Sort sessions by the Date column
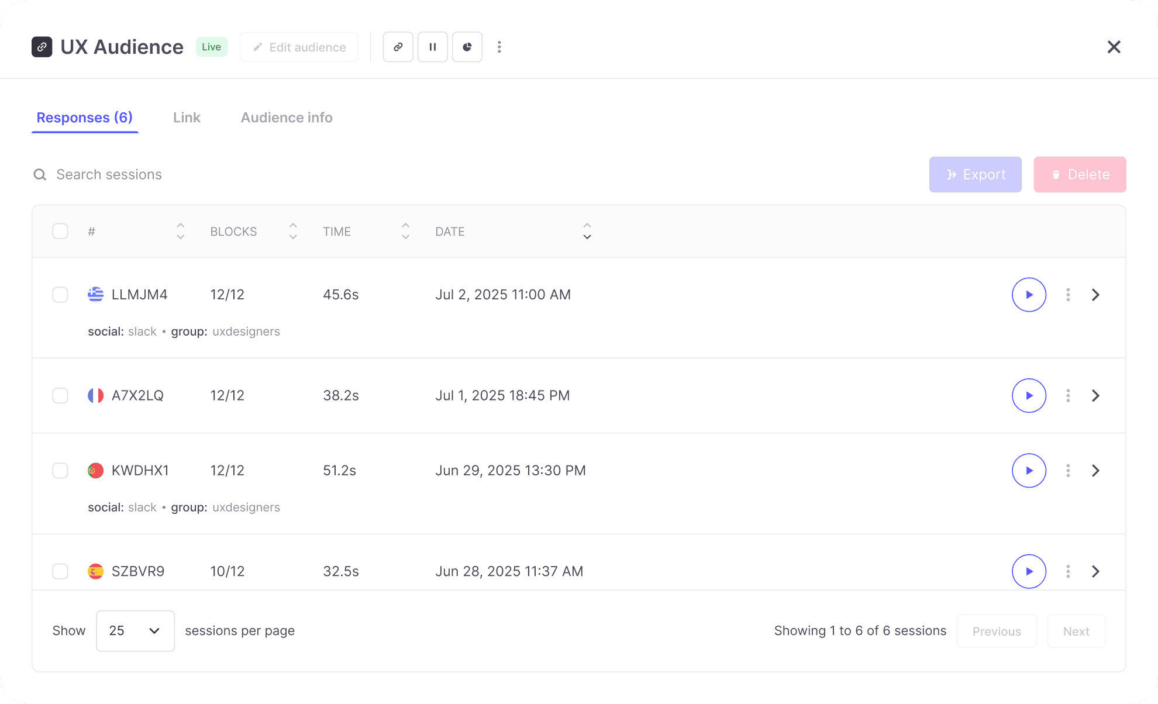 tap(587, 232)
